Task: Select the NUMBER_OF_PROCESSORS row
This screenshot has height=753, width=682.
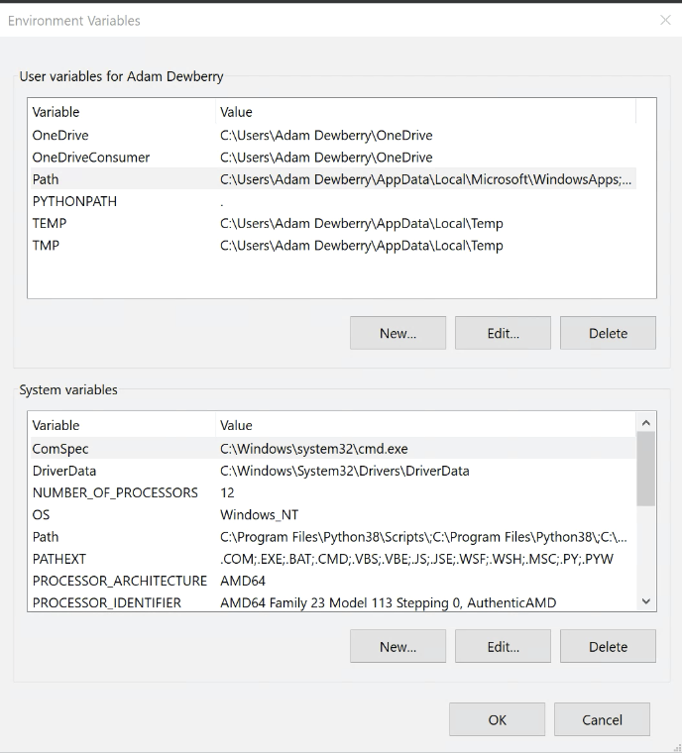Action: click(x=115, y=492)
